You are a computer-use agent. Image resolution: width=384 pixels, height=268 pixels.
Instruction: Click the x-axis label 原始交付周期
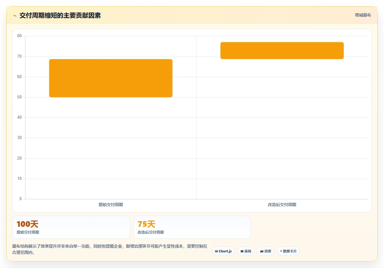pyautogui.click(x=111, y=205)
